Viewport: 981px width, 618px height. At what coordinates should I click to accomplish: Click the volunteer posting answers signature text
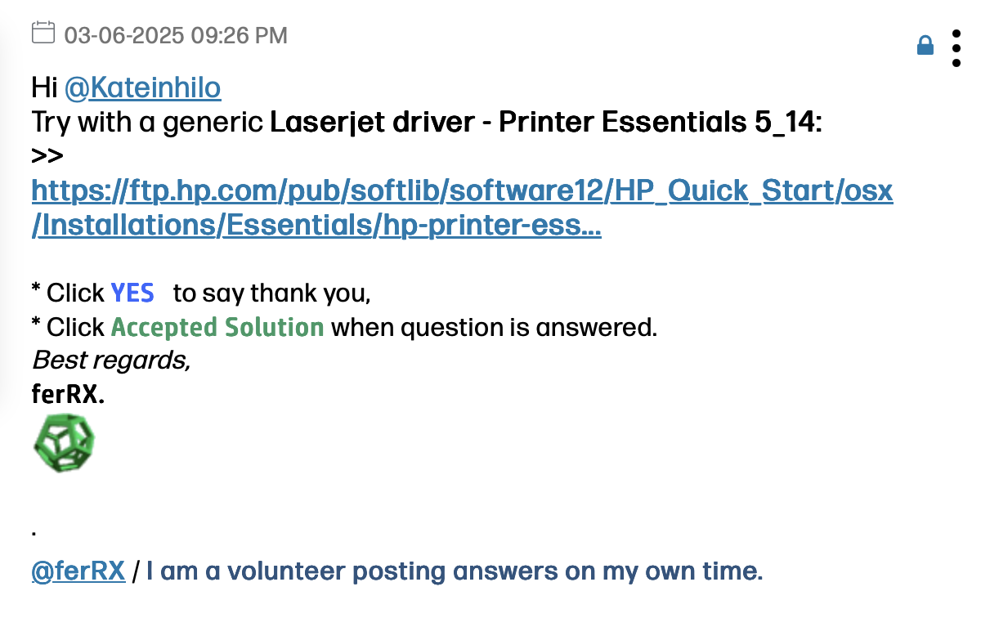tap(455, 571)
